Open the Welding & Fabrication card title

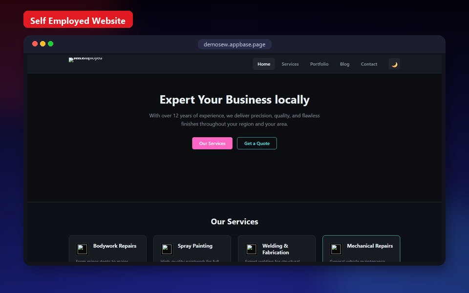tap(276, 249)
